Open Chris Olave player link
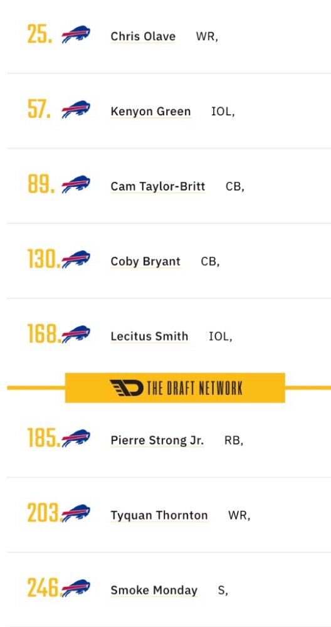The image size is (331, 627). tap(143, 36)
